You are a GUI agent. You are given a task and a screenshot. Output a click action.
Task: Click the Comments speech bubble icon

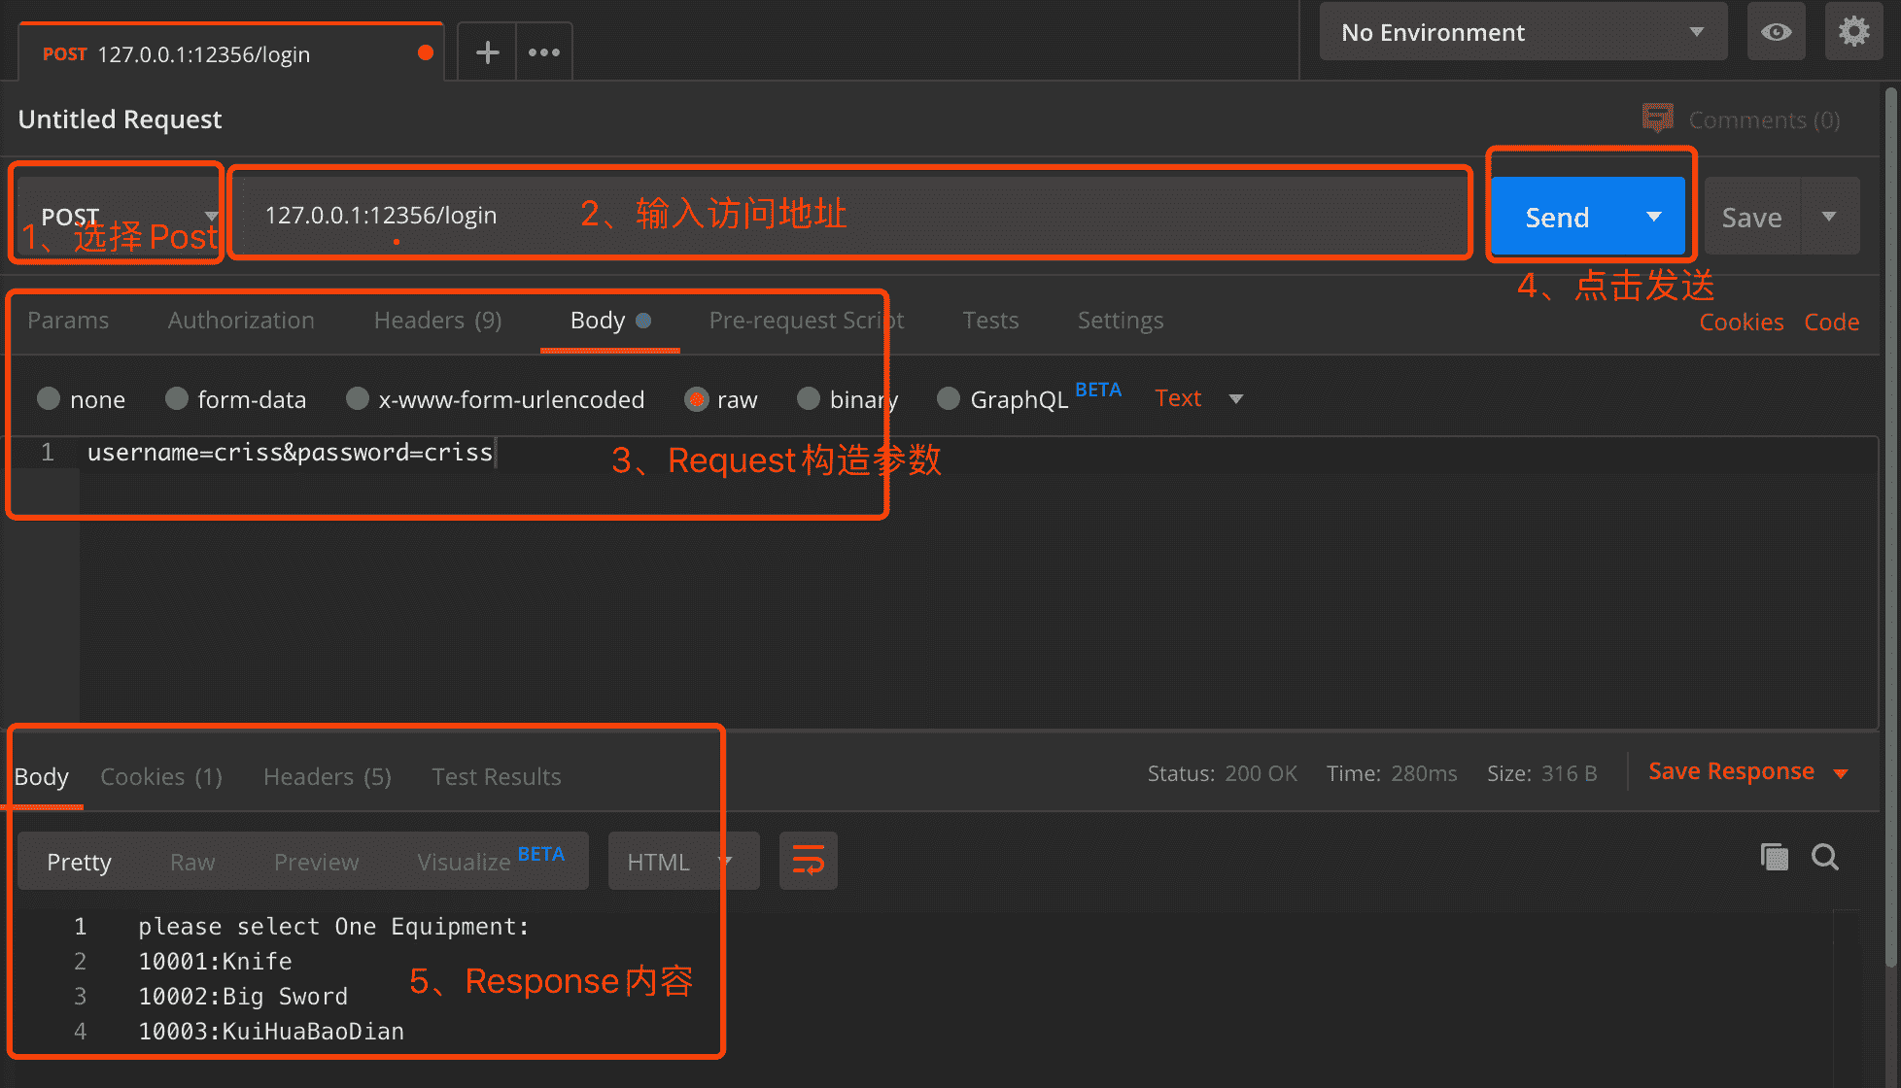pos(1657,119)
